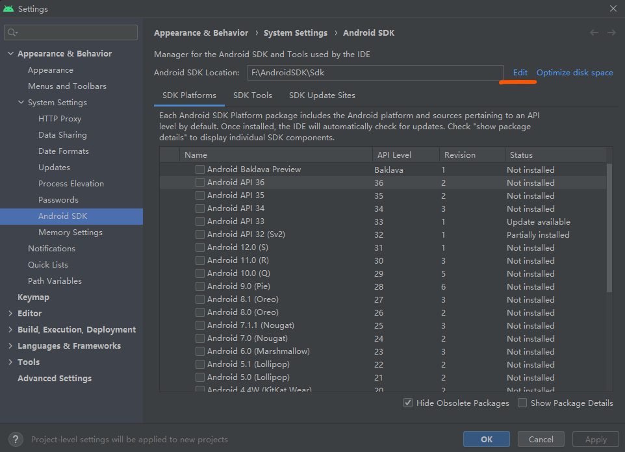625x452 pixels.
Task: Toggle Hide Obsolete Packages checkbox
Action: coord(408,403)
